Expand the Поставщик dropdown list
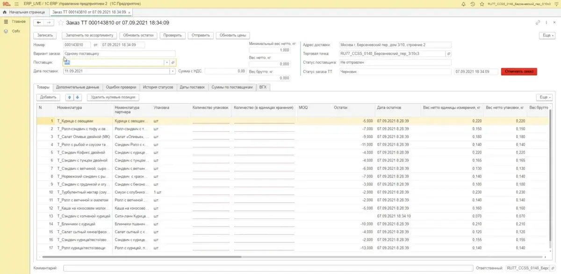The image size is (561, 274). tap(166, 62)
